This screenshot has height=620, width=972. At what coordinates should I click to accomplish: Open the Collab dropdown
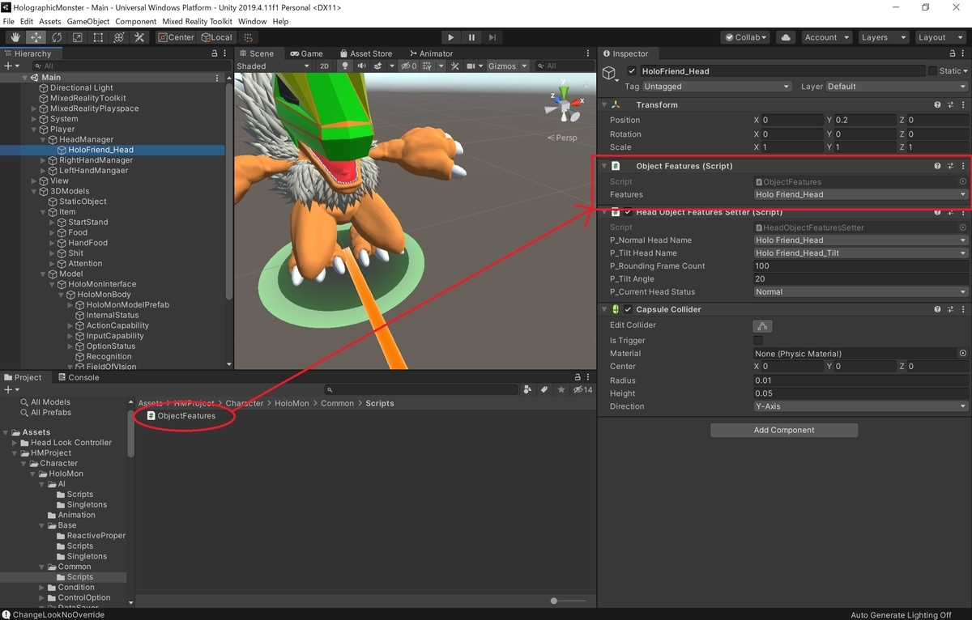[744, 37]
